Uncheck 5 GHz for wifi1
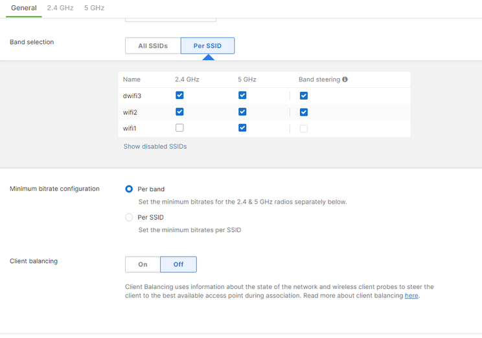This screenshot has height=338, width=482. coord(242,128)
